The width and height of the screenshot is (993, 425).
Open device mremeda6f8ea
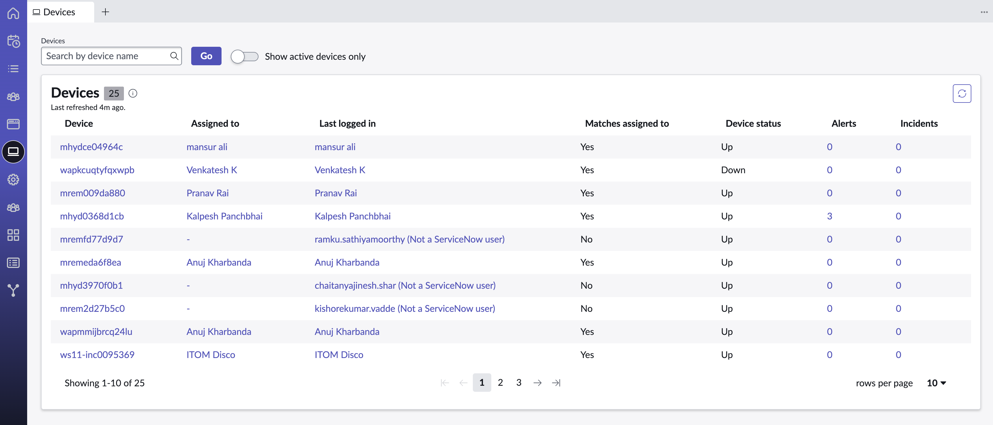90,262
